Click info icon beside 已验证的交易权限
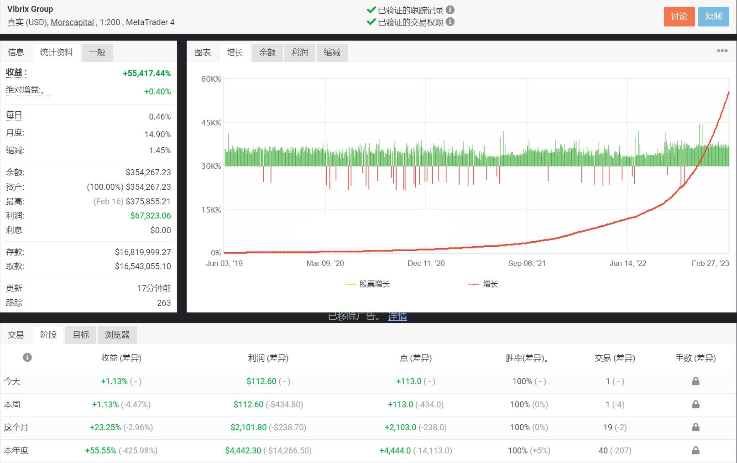Viewport: 737px width, 463px height. coord(450,22)
